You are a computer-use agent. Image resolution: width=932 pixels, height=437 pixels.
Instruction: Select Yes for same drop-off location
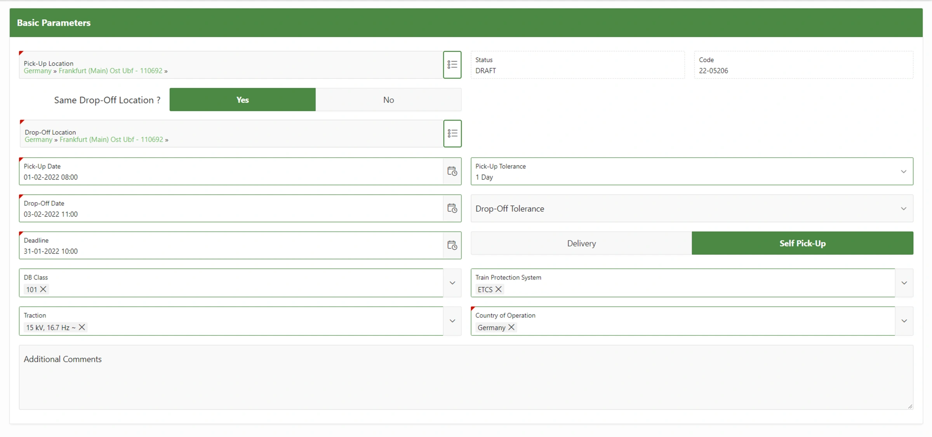242,100
